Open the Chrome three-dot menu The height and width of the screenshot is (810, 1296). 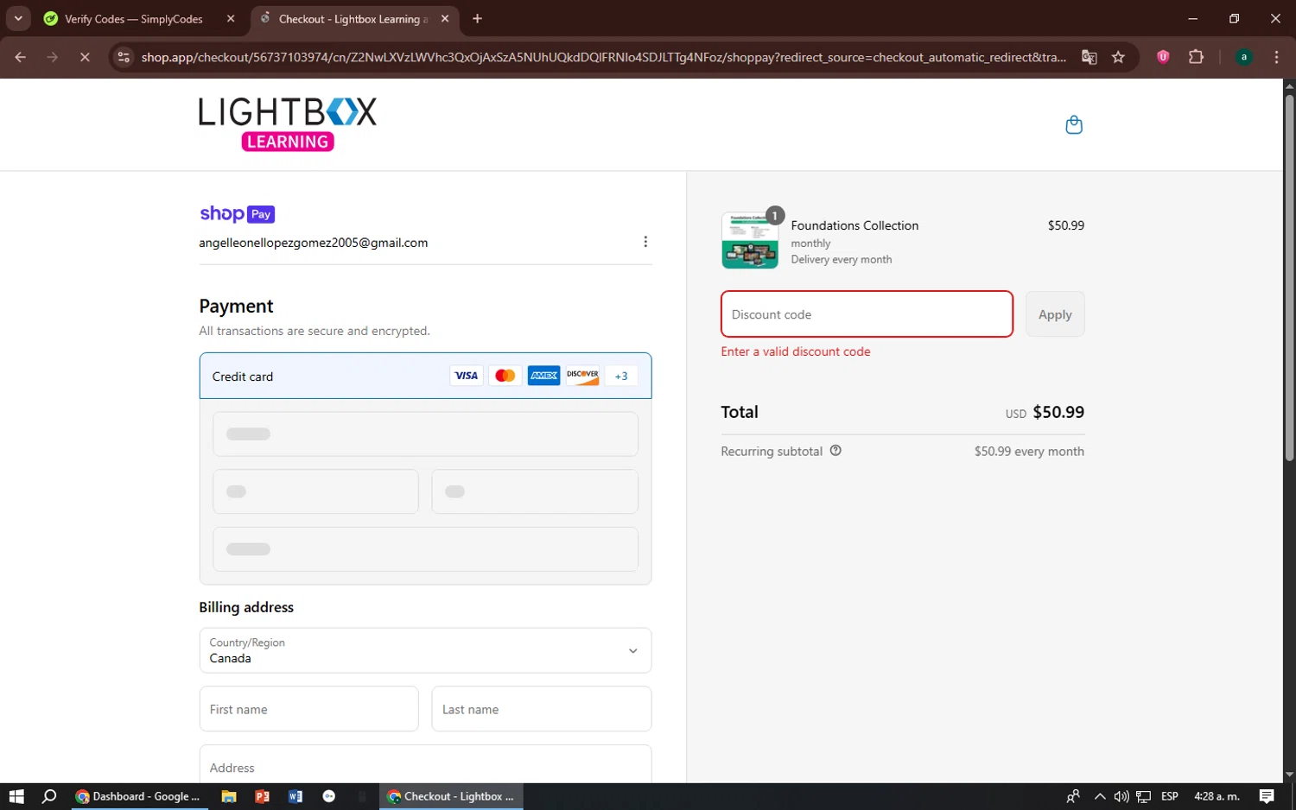point(1276,57)
